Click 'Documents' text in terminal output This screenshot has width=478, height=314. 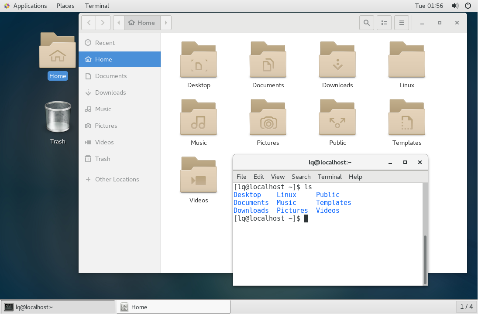pyautogui.click(x=251, y=202)
